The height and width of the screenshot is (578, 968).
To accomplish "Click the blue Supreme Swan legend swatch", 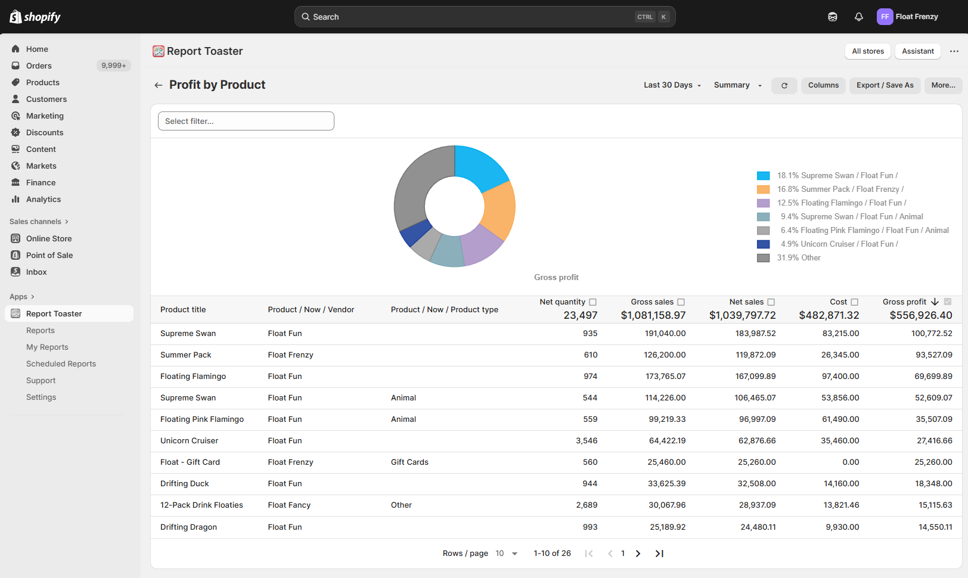I will click(763, 176).
